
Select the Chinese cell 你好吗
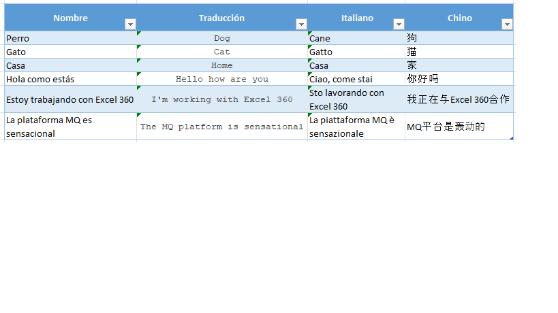[x=459, y=79]
